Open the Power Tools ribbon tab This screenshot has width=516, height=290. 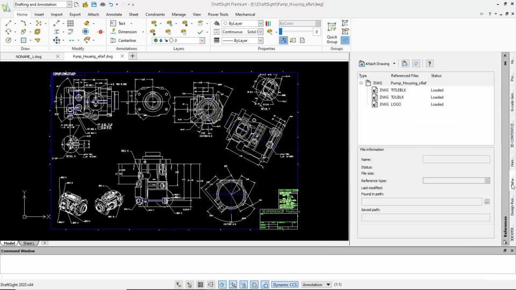click(218, 15)
